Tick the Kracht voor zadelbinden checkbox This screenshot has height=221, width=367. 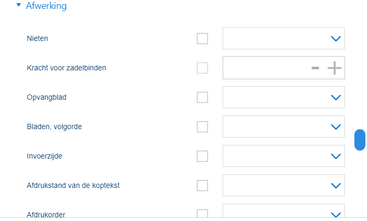(x=202, y=68)
